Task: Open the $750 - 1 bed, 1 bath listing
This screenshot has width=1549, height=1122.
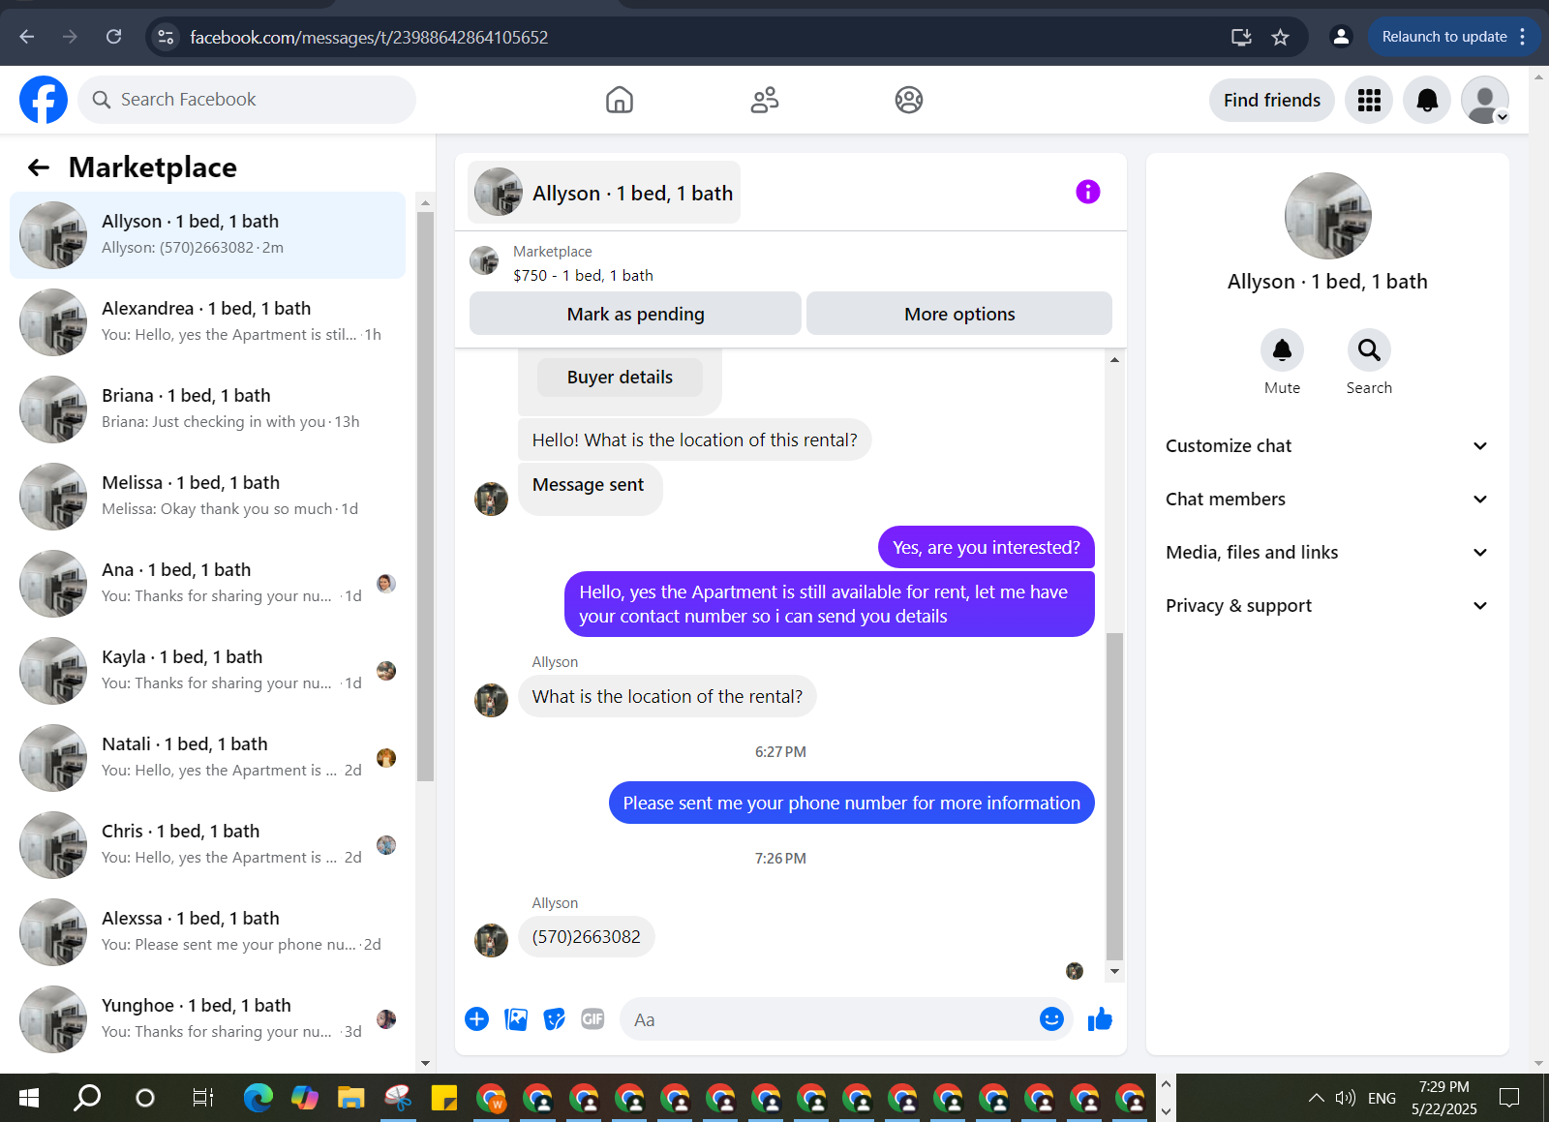Action: (x=583, y=275)
